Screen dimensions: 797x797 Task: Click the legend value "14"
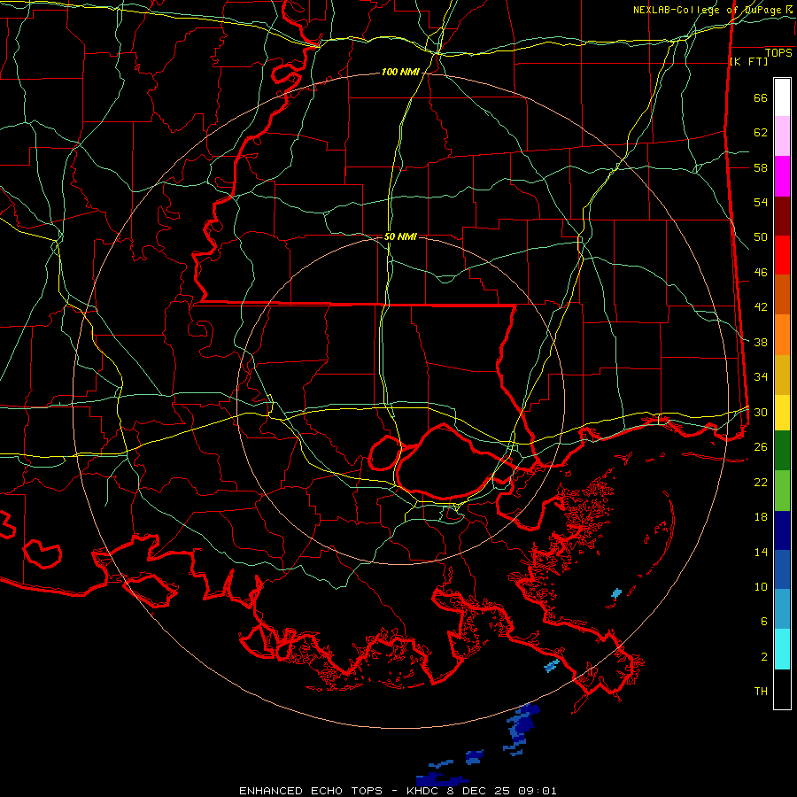(x=761, y=552)
